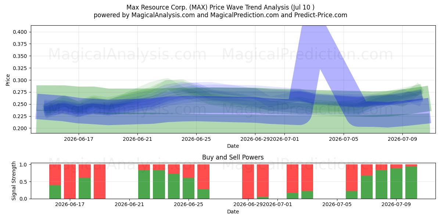Click the 2026-06-21 date tick under the price chart
441x220 pixels.
(x=137, y=139)
